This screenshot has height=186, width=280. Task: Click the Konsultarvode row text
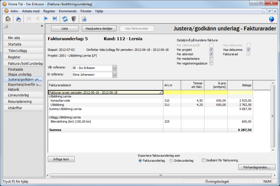click(60, 101)
